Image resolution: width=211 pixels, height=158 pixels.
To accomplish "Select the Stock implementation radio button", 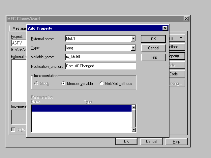I will 36,84.
